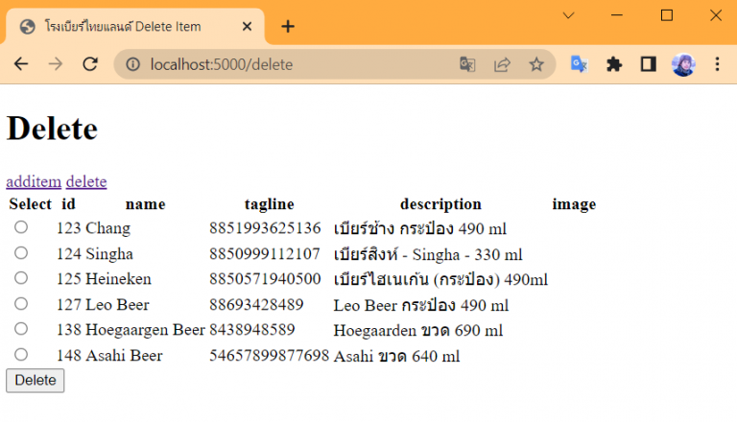The image size is (737, 422).
Task: Click the translate page icon in address bar
Action: click(x=467, y=64)
